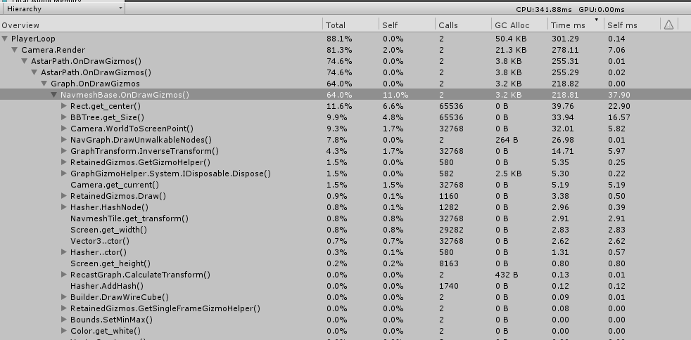Click the 39.76 time value
This screenshot has height=340, width=691.
point(562,106)
